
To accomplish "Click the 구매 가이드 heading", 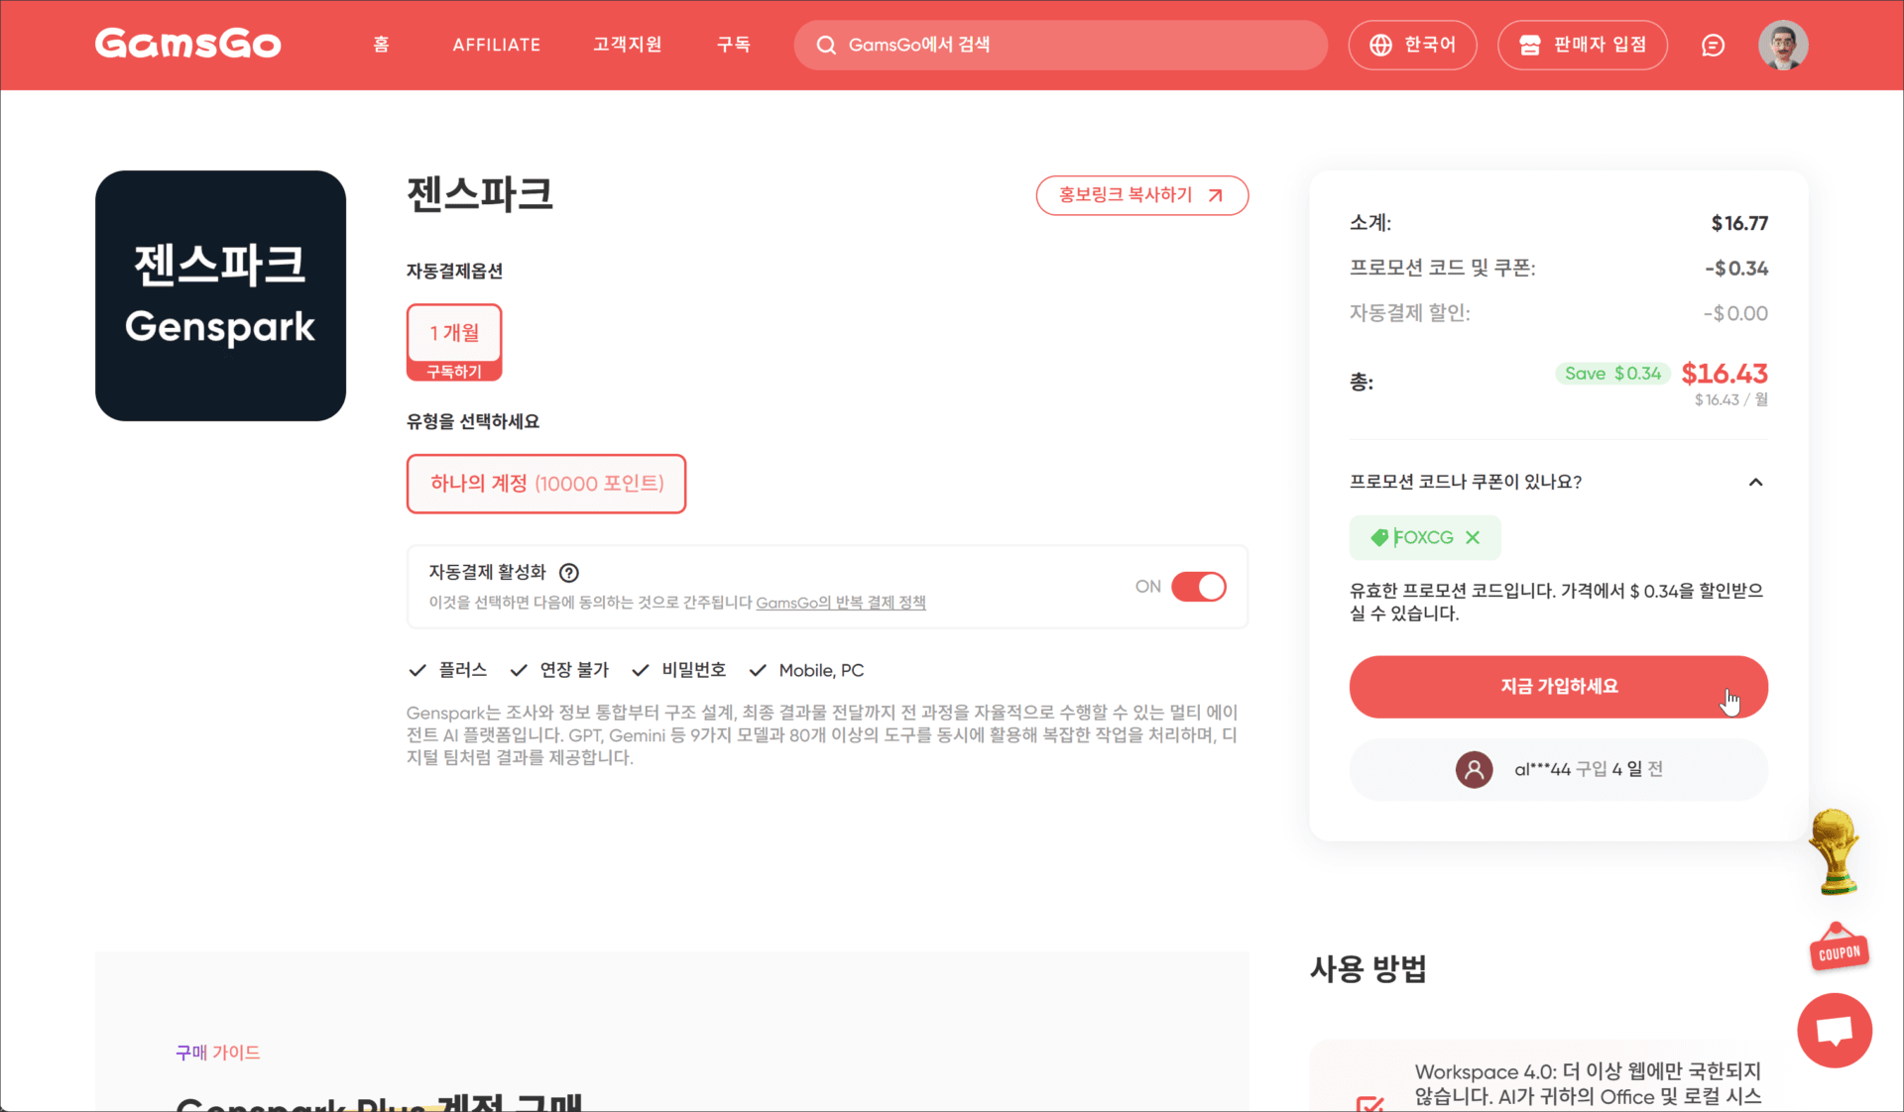I will (x=218, y=1053).
